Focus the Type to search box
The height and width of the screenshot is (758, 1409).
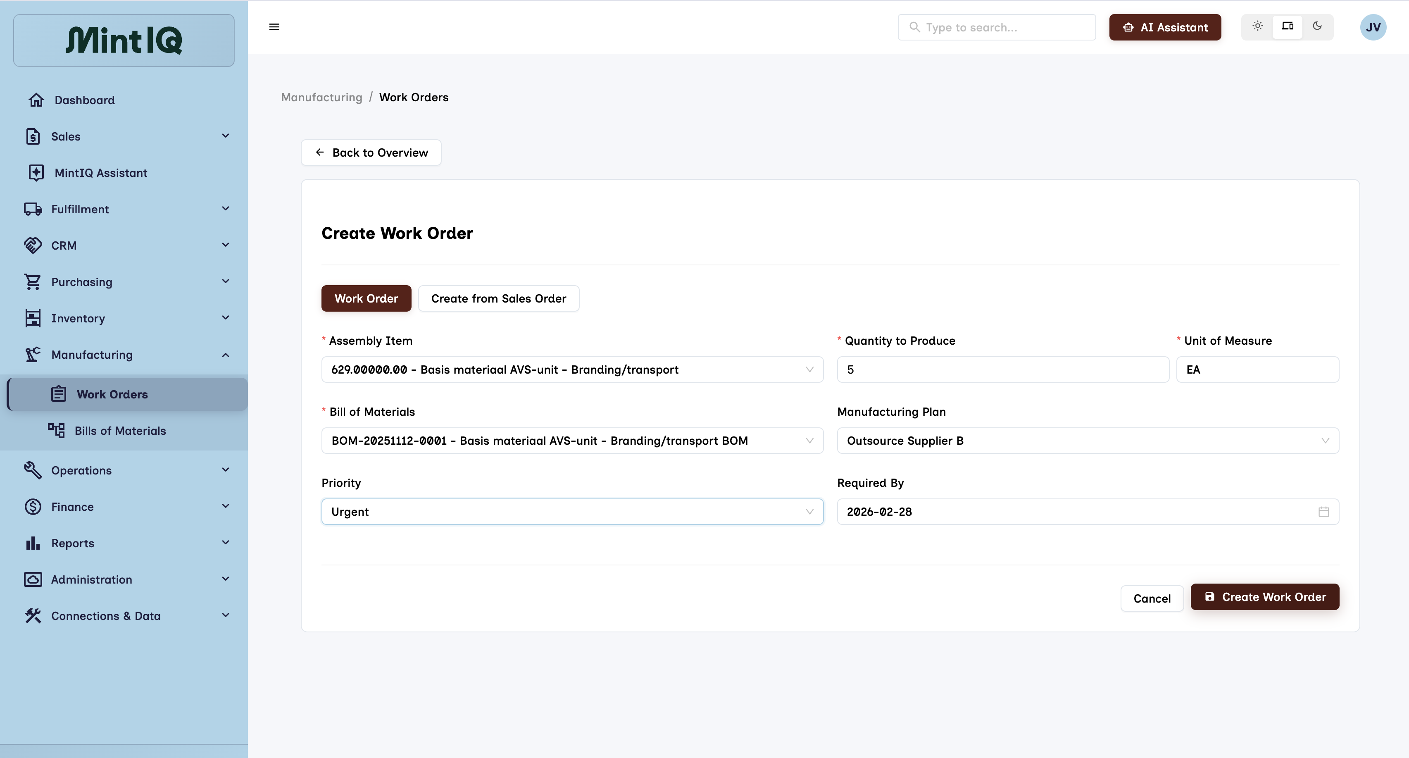click(997, 27)
